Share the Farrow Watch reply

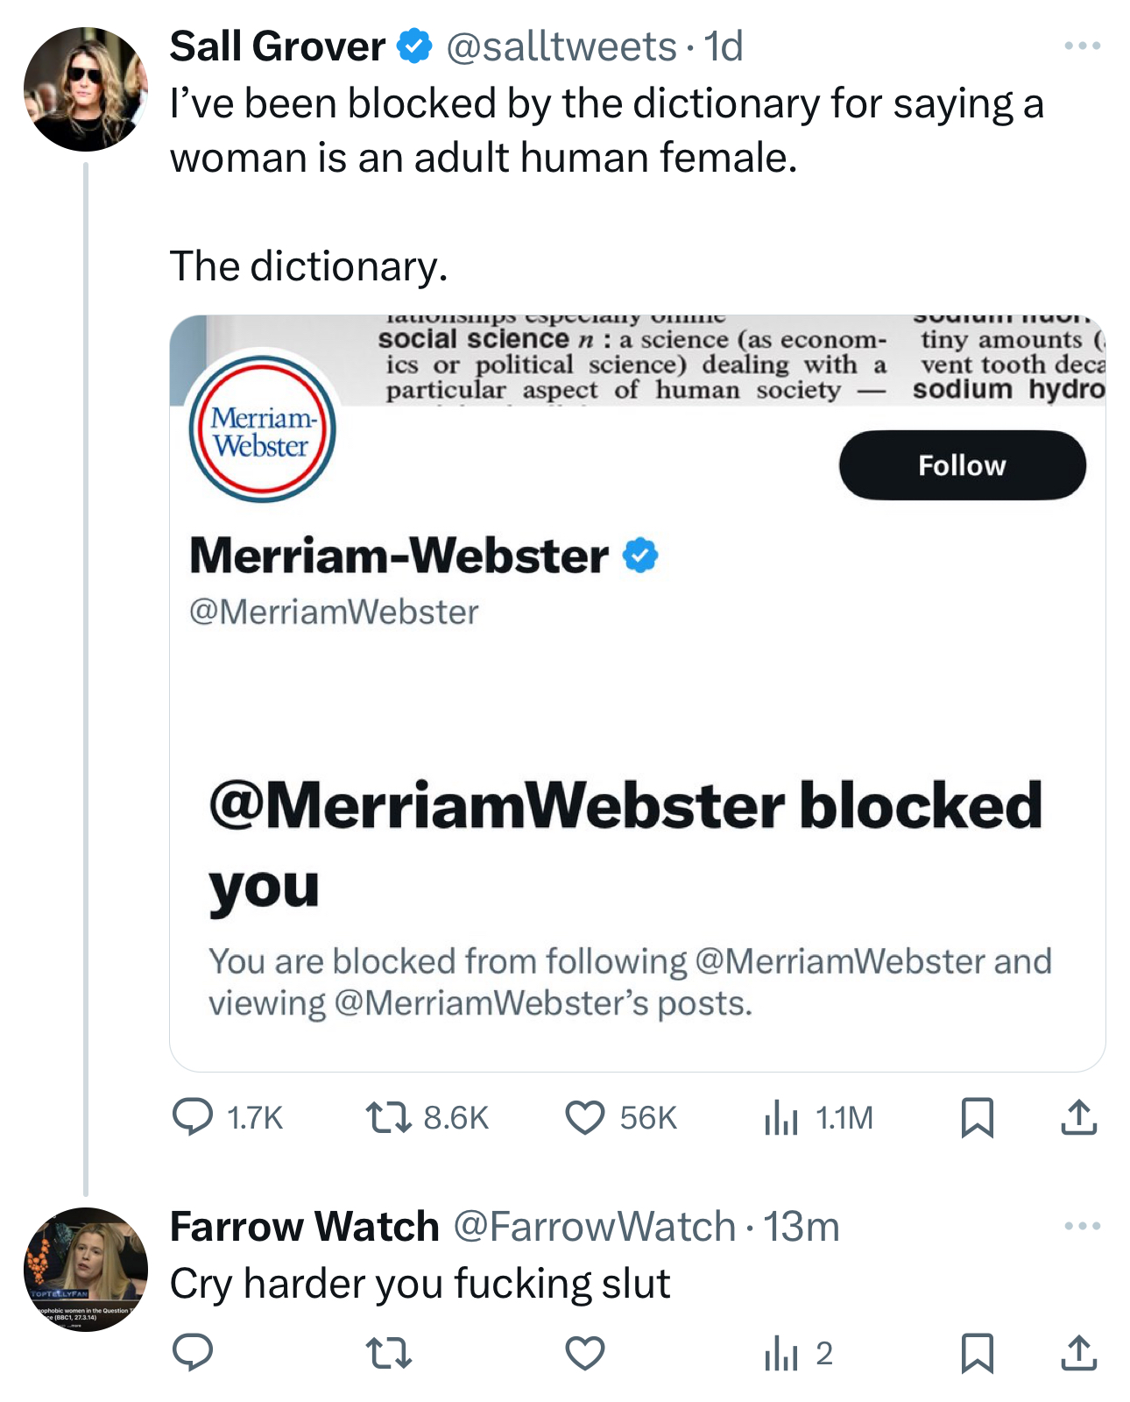[1078, 1353]
